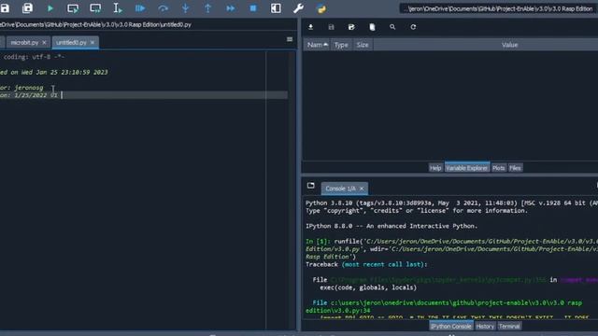Open Preferences via the wrench icon
The height and width of the screenshot is (336, 598).
click(x=298, y=8)
